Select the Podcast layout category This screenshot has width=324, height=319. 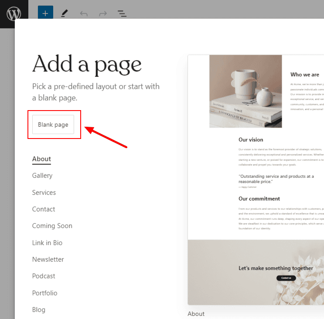44,276
